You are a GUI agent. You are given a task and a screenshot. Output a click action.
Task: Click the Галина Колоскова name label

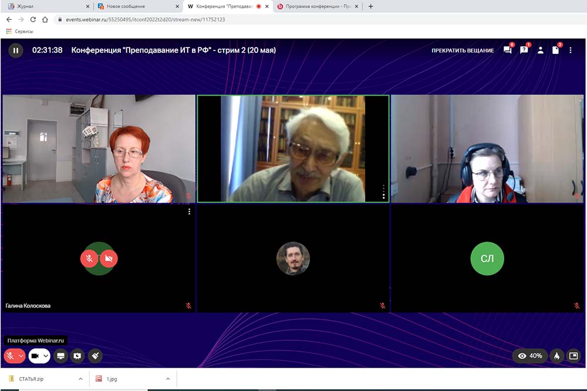click(x=28, y=306)
